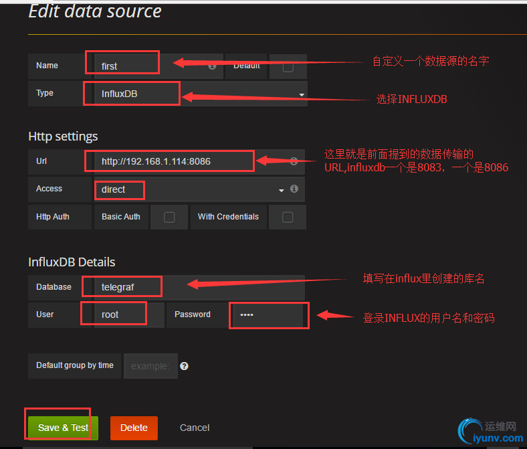Click the 'Type' field label

point(45,93)
